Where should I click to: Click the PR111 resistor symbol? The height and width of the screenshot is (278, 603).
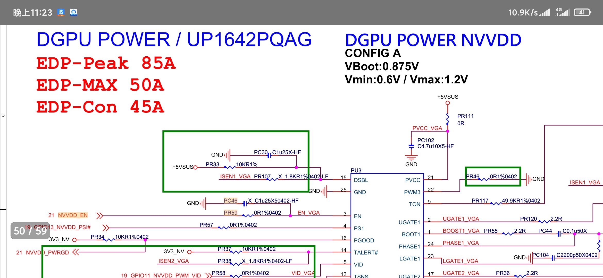point(448,119)
